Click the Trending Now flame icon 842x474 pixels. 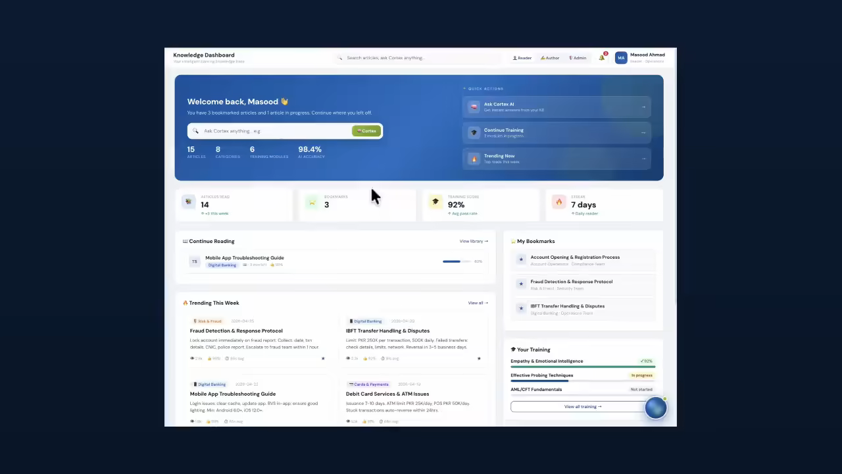tap(474, 159)
